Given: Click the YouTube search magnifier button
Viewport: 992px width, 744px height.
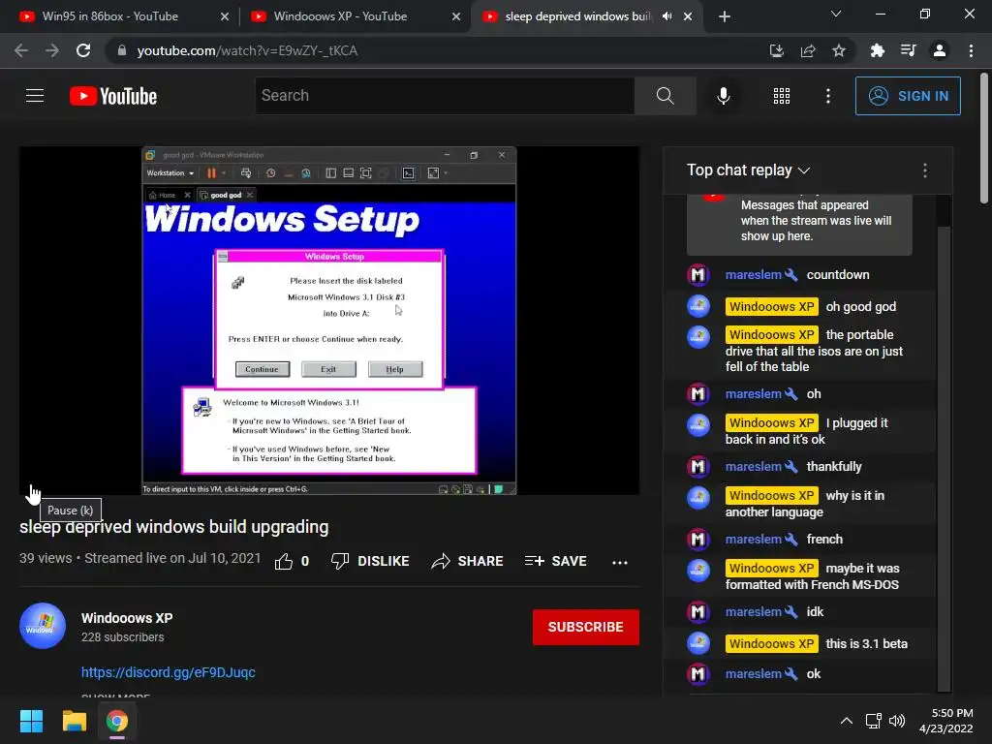Looking at the screenshot, I should 665,96.
